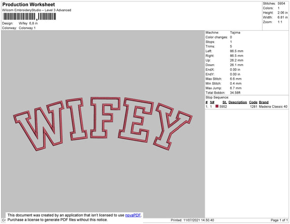Select the Down value 26.1 mm
The width and height of the screenshot is (290, 224).
pyautogui.click(x=236, y=65)
